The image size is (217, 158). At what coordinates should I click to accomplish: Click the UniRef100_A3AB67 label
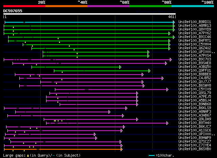195,116
